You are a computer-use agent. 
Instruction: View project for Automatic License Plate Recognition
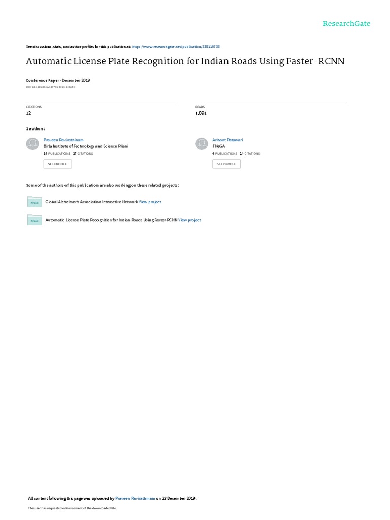(190, 220)
